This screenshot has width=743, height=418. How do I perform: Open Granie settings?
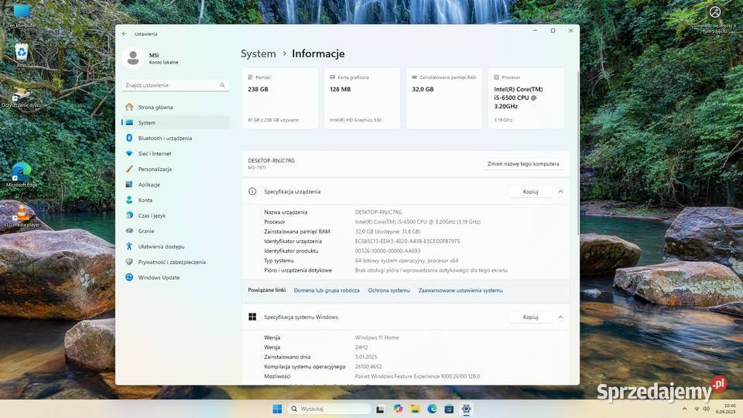pos(176,231)
